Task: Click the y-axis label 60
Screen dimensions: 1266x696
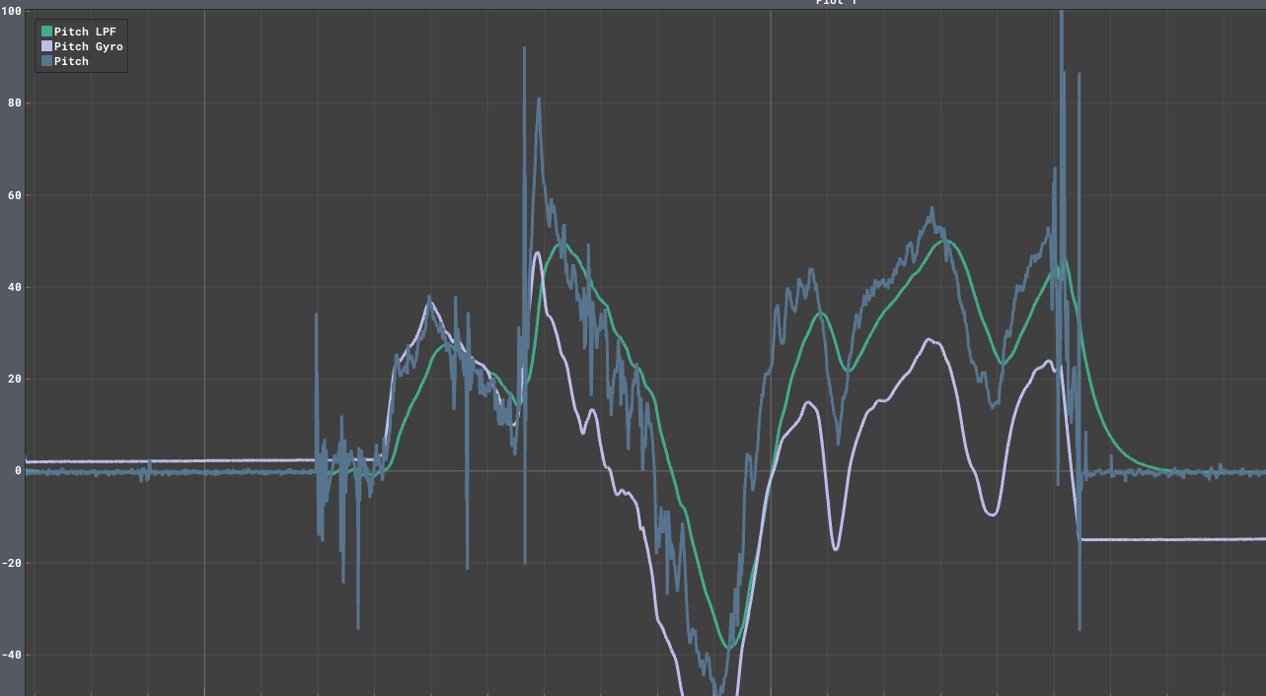Action: (15, 195)
